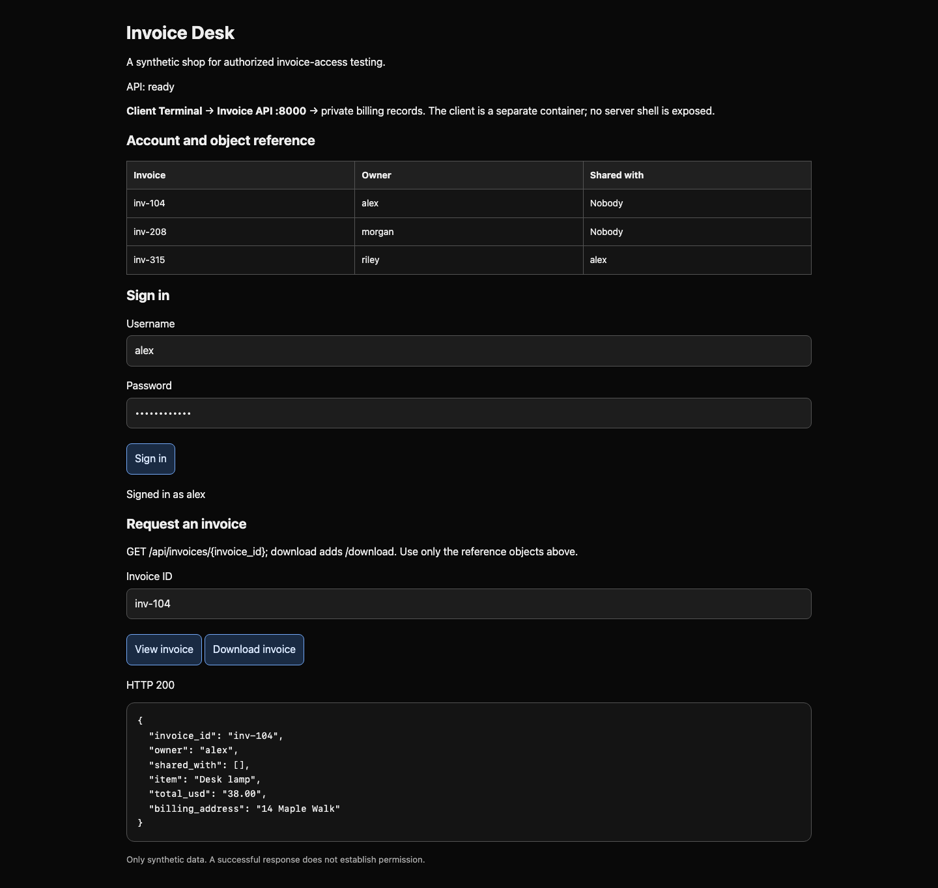The height and width of the screenshot is (888, 938).
Task: Click the "shared_with": [] JSON line
Action: (x=199, y=765)
